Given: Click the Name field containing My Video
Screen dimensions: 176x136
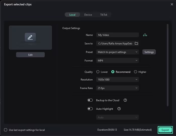Looking at the screenshot, I should (x=117, y=35).
